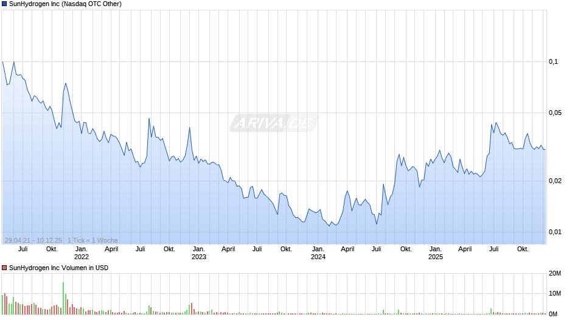This screenshot has height=320, width=572.
Task: Click the 0M volume axis label
Action: [x=553, y=314]
